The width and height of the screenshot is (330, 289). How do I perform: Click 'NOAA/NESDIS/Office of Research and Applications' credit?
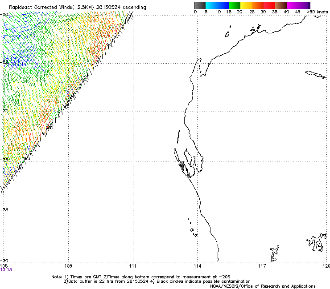pos(263,286)
